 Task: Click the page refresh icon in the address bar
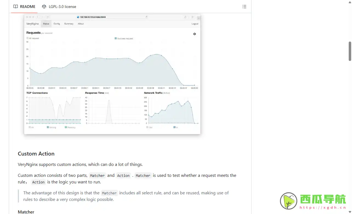pyautogui.click(x=147, y=17)
